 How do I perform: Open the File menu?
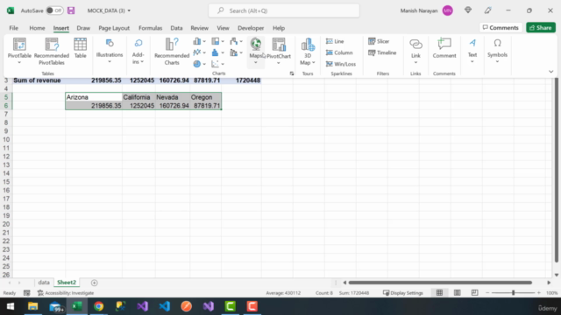pyautogui.click(x=14, y=28)
